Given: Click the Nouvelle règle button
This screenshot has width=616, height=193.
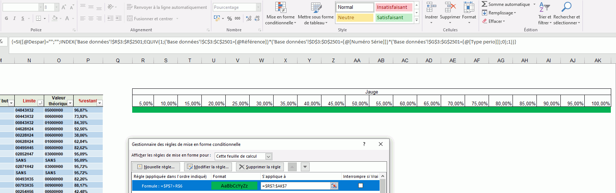Looking at the screenshot, I should (156, 167).
